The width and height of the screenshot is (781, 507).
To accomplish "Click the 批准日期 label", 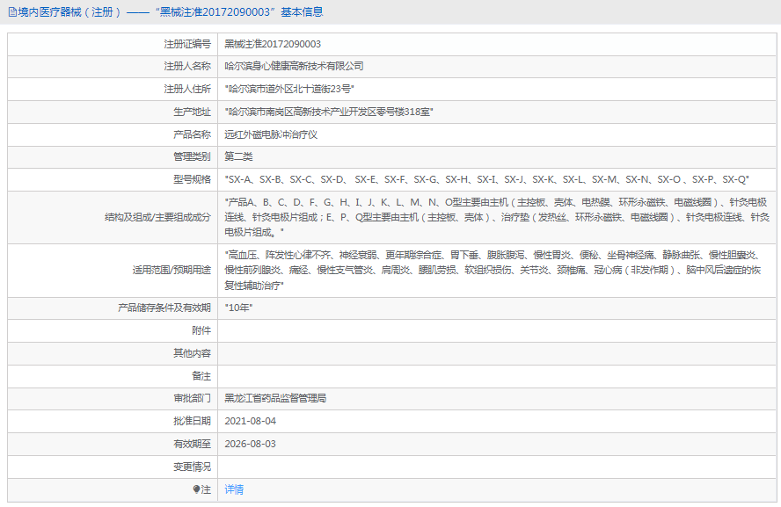I will (192, 422).
